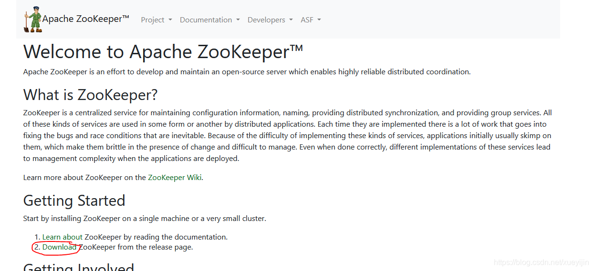Image resolution: width=593 pixels, height=271 pixels.
Task: Expand the Documentation dropdown menu
Action: tap(210, 20)
